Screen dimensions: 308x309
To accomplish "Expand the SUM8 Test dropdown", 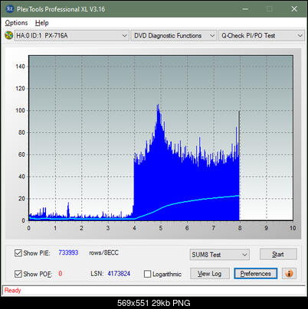I will (220, 255).
